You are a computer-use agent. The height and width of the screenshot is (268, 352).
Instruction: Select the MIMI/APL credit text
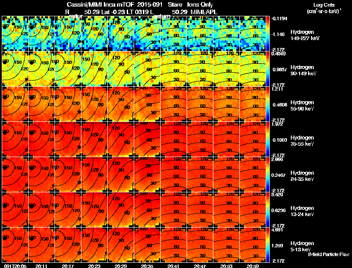(204, 12)
